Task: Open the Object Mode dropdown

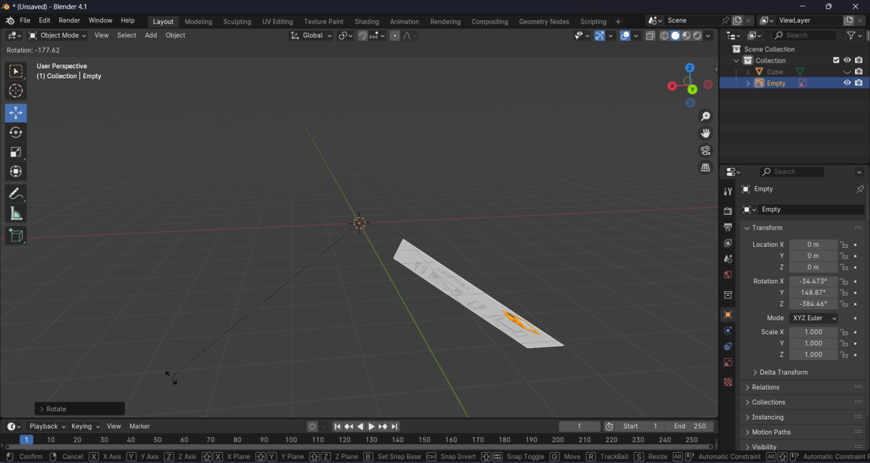Action: coord(58,35)
